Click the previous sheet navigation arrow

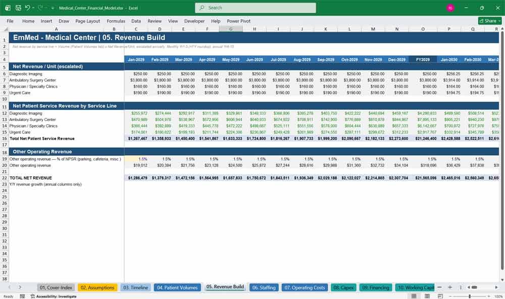coord(9,287)
